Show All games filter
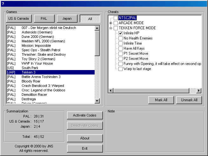Screen dimensions: 208x156 point(90,18)
